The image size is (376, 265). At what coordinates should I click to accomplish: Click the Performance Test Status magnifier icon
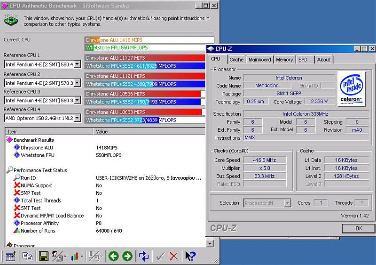pos(9,169)
